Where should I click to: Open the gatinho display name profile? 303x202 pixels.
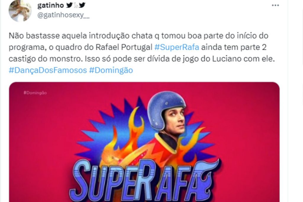[x=50, y=5]
